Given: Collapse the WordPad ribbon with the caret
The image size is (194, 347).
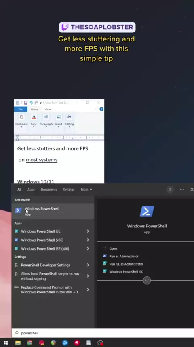Looking at the screenshot, I should [x=96, y=109].
